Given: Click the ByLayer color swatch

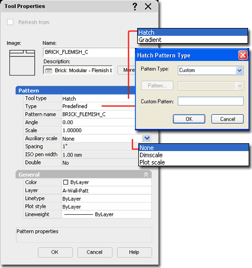Looking at the screenshot, I should (66, 182).
